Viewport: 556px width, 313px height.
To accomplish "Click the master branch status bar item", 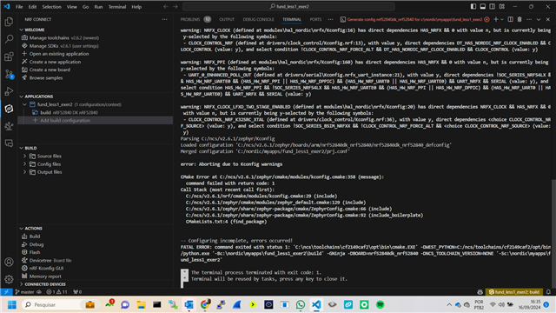I will point(25,292).
